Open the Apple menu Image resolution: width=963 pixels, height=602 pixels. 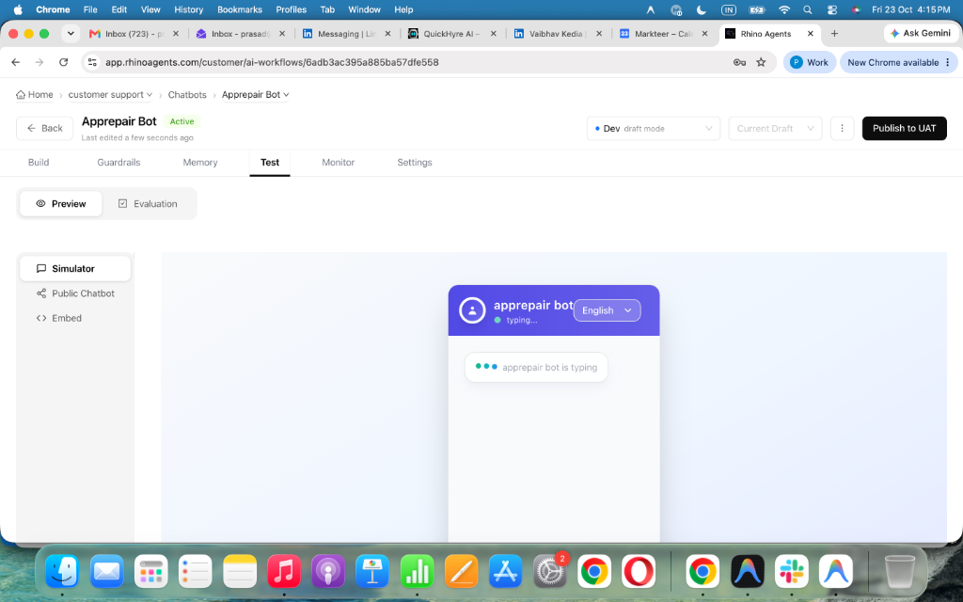pyautogui.click(x=18, y=9)
